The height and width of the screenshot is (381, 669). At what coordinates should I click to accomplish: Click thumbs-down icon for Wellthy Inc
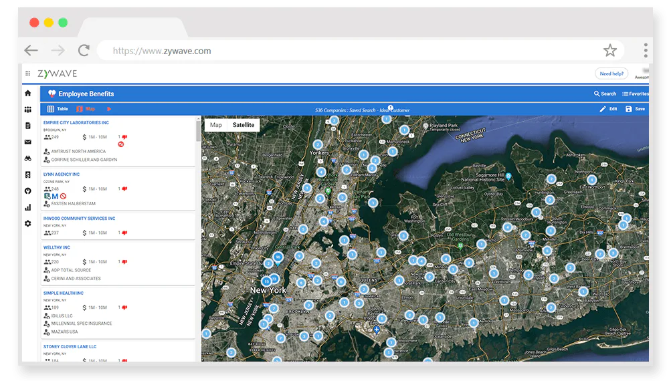point(124,261)
